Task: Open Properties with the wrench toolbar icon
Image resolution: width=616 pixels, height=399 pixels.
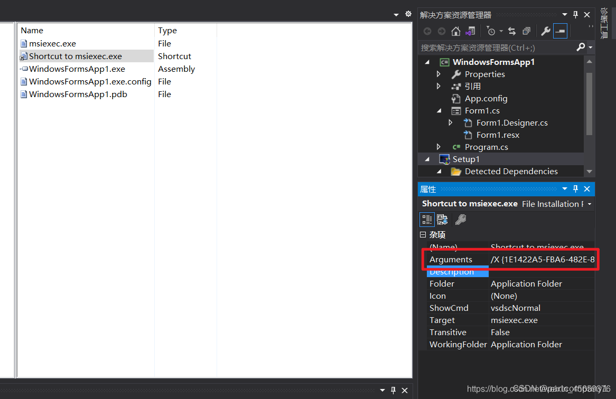Action: [x=546, y=31]
